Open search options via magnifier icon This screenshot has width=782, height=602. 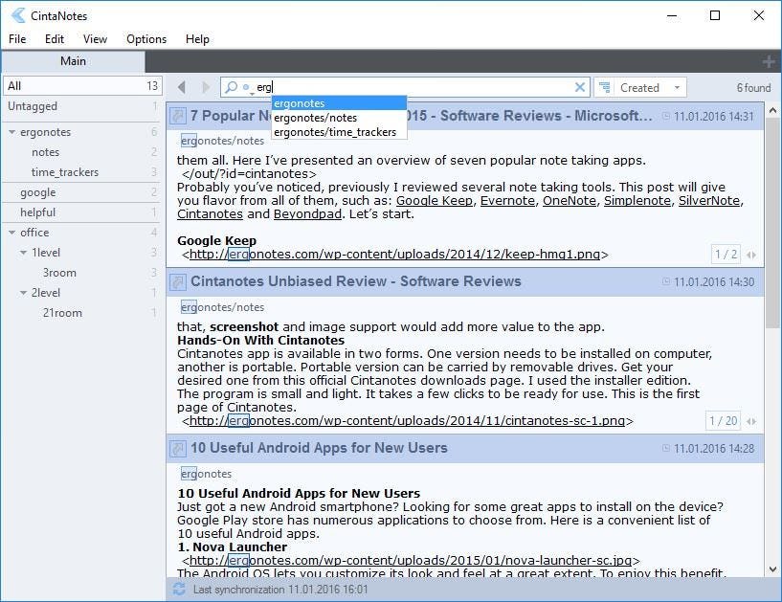pyautogui.click(x=232, y=87)
